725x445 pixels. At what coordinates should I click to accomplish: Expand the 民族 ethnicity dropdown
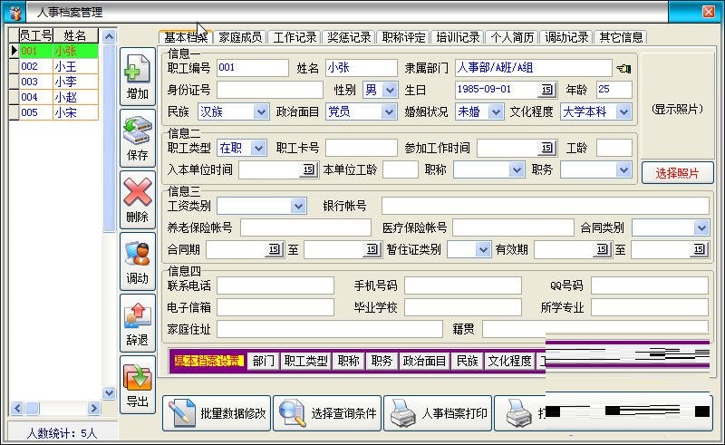261,111
